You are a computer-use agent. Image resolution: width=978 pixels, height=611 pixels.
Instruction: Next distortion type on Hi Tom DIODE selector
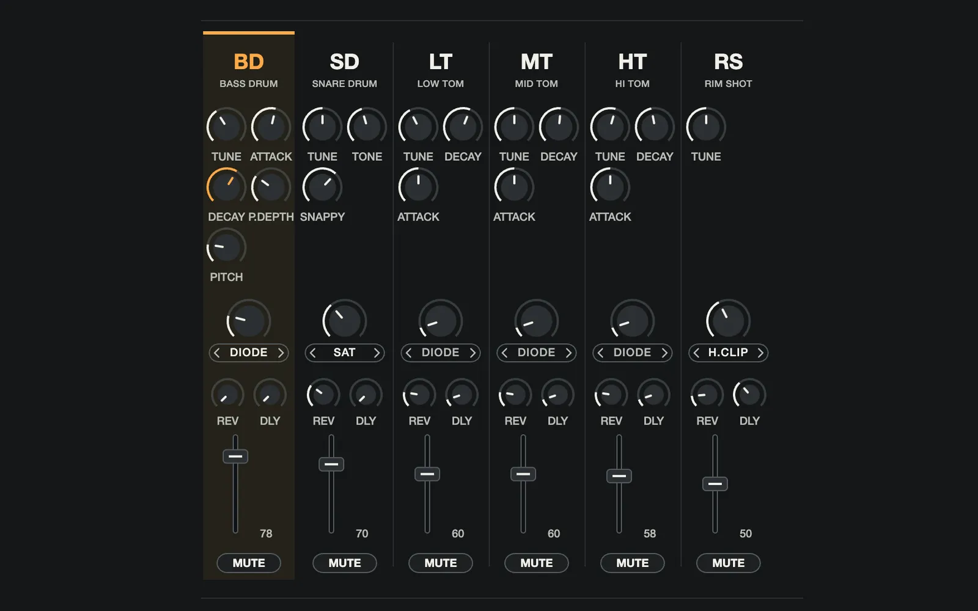click(x=664, y=353)
